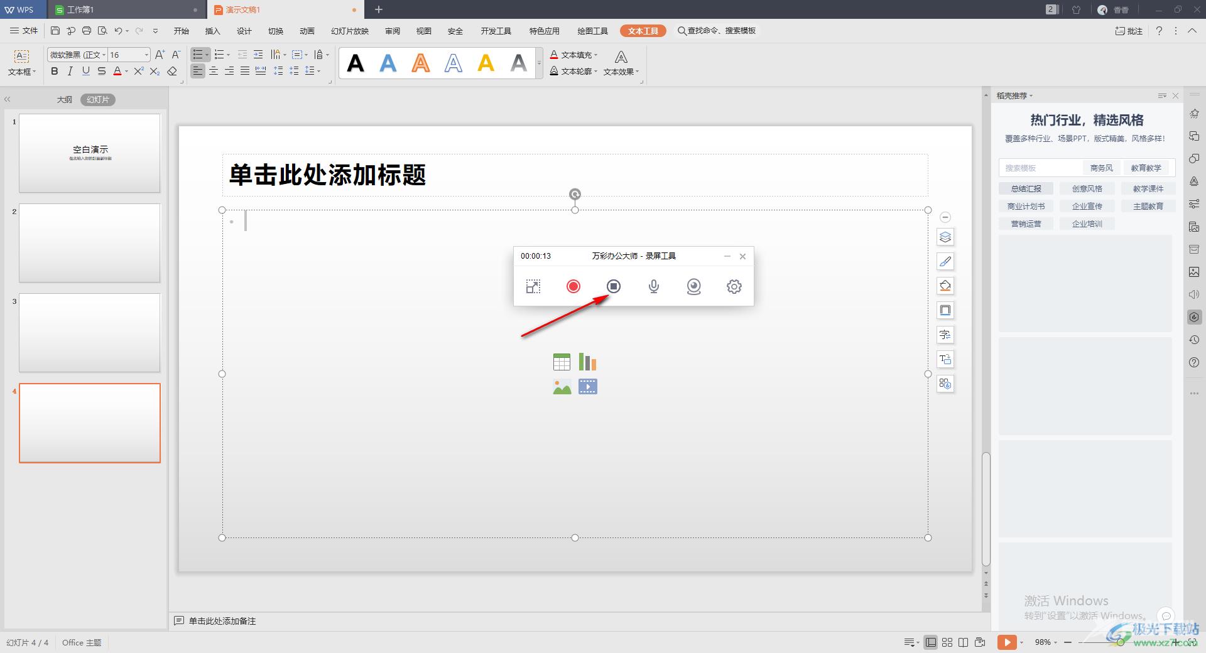The width and height of the screenshot is (1206, 653).
Task: Click 商务风 template filter
Action: coord(1101,168)
